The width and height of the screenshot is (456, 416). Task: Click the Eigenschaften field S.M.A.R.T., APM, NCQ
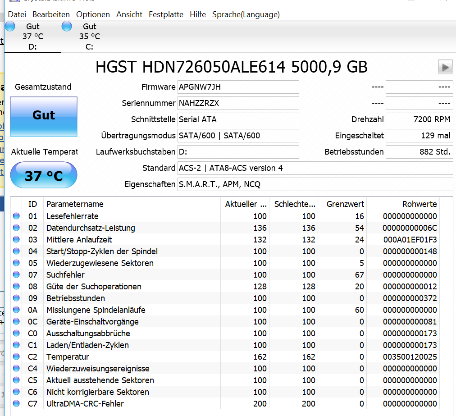click(x=315, y=184)
